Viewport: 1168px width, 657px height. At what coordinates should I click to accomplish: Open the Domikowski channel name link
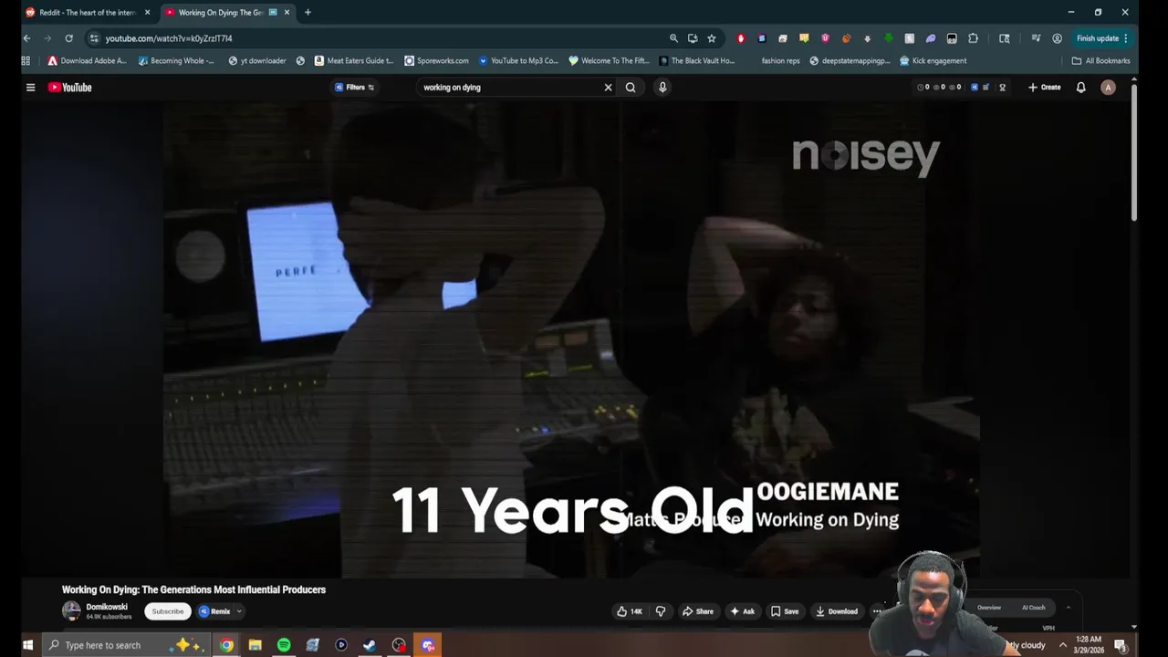(x=107, y=607)
